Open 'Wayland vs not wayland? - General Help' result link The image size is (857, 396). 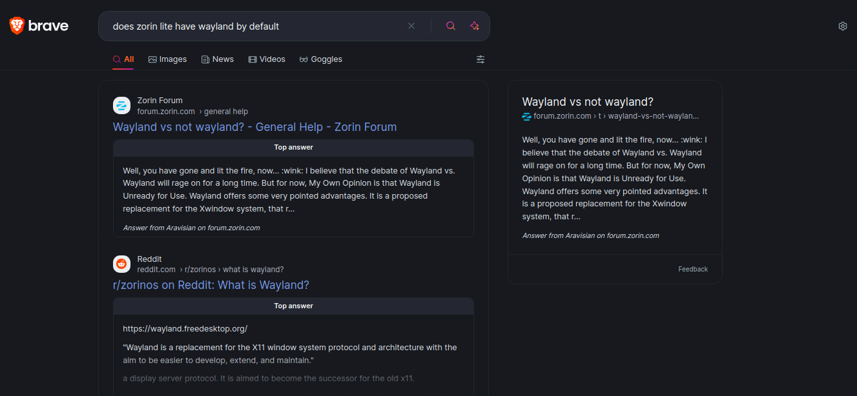point(255,127)
